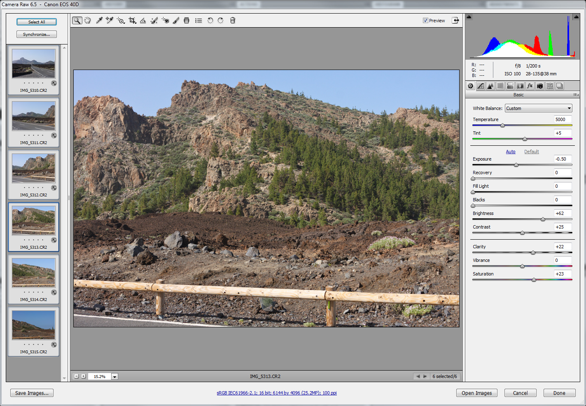Open the Basic panel flyout menu
This screenshot has height=406, width=586.
click(x=576, y=95)
